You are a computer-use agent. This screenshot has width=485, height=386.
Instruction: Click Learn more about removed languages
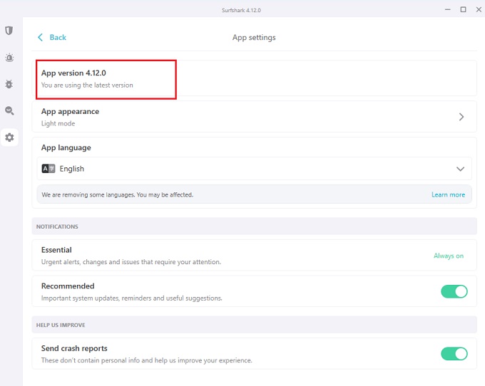click(x=448, y=195)
